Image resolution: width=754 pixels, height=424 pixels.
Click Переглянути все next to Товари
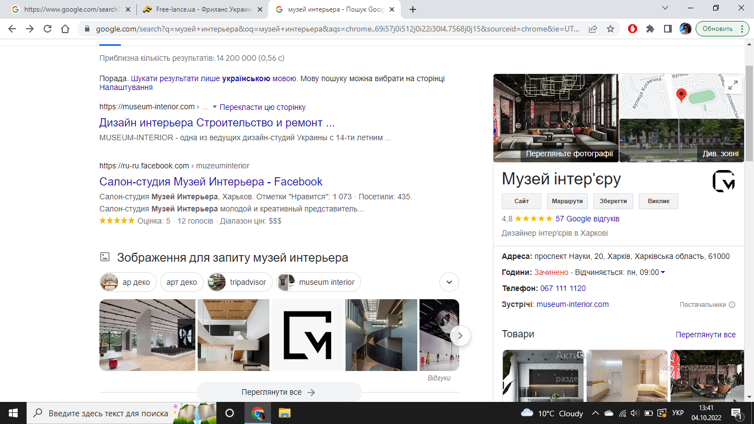(x=705, y=335)
